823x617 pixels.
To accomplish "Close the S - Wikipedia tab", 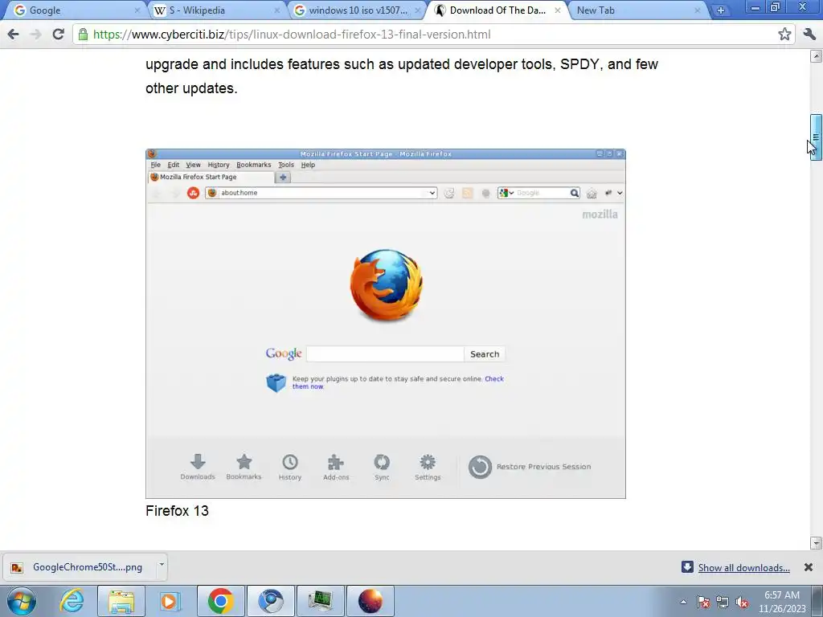I will point(276,10).
